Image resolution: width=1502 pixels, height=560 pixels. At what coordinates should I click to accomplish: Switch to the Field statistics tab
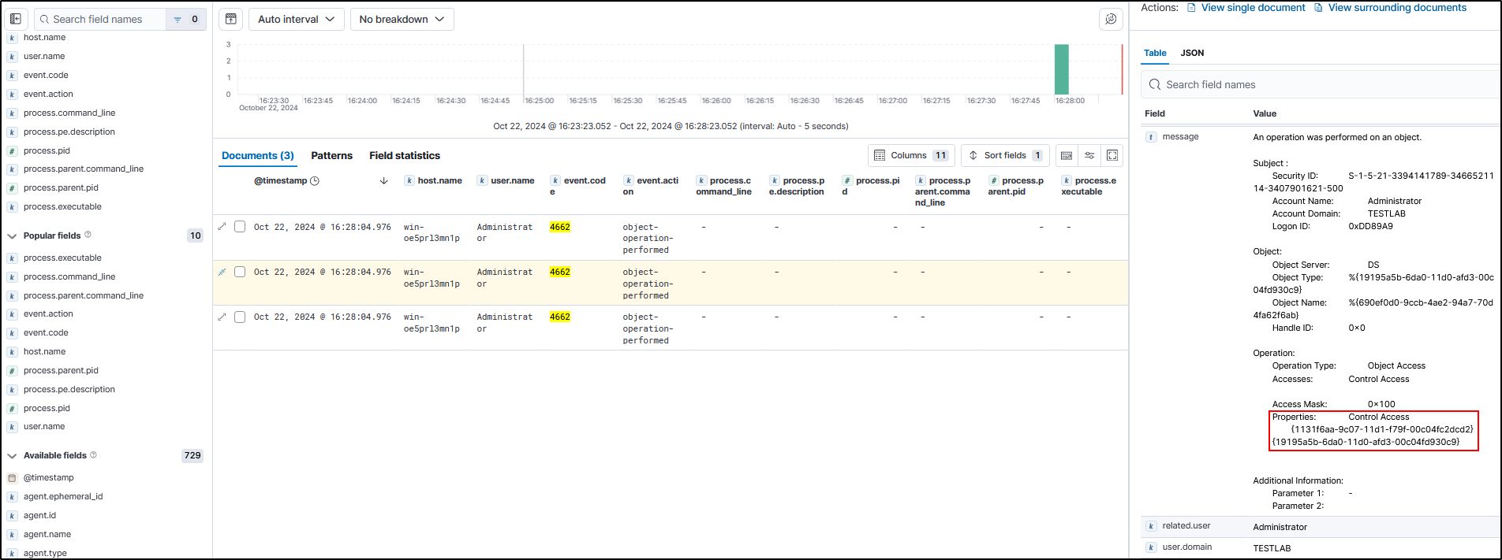[404, 156]
